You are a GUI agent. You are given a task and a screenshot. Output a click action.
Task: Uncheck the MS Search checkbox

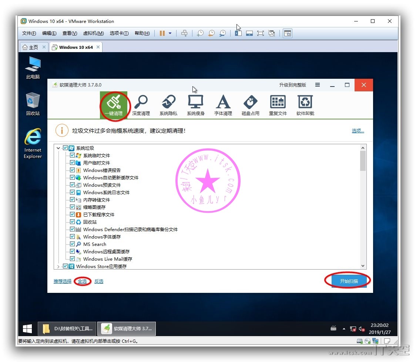[72, 244]
